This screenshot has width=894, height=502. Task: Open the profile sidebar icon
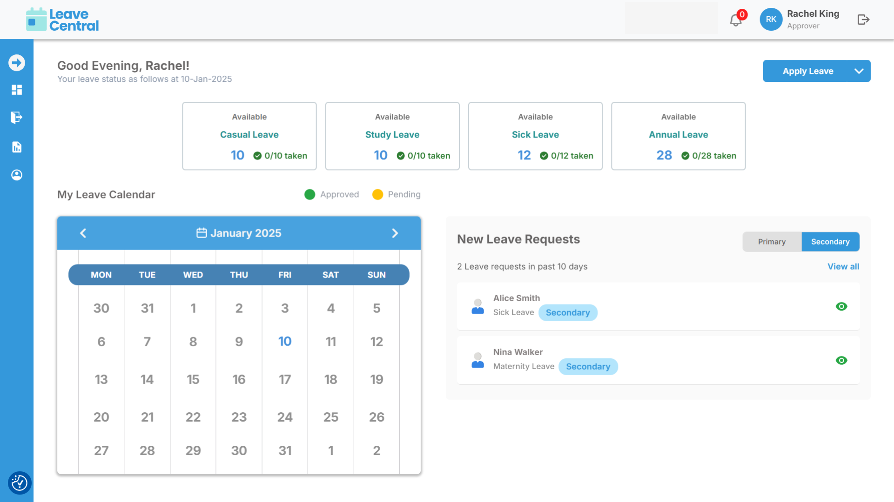point(17,175)
